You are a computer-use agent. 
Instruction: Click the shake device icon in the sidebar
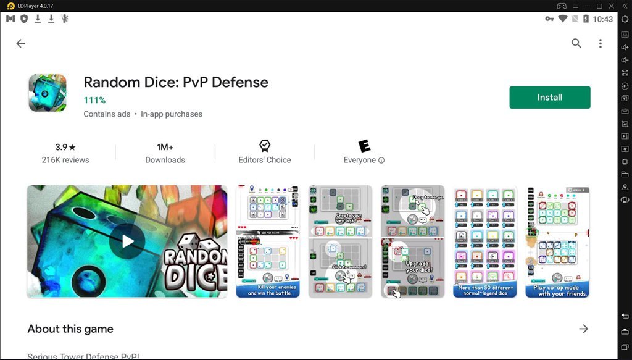[625, 162]
